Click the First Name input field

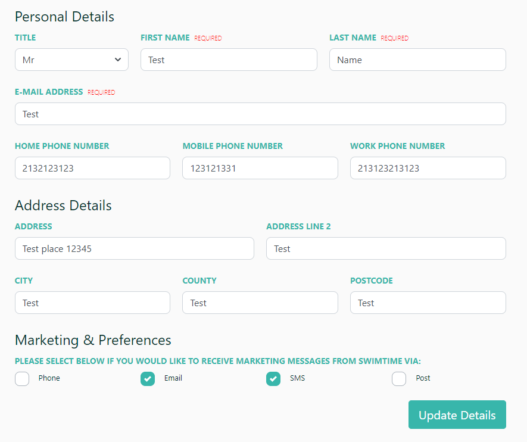pyautogui.click(x=229, y=60)
